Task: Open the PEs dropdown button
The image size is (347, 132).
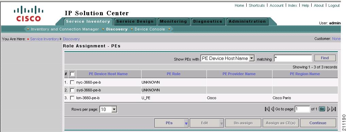Action: 171,123
